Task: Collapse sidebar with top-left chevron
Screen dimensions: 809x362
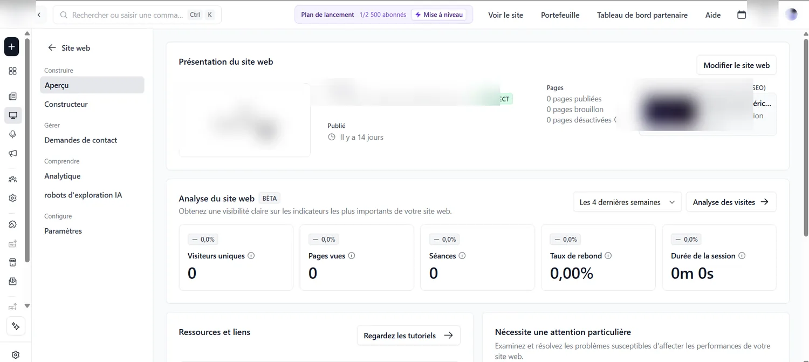Action: pos(39,15)
